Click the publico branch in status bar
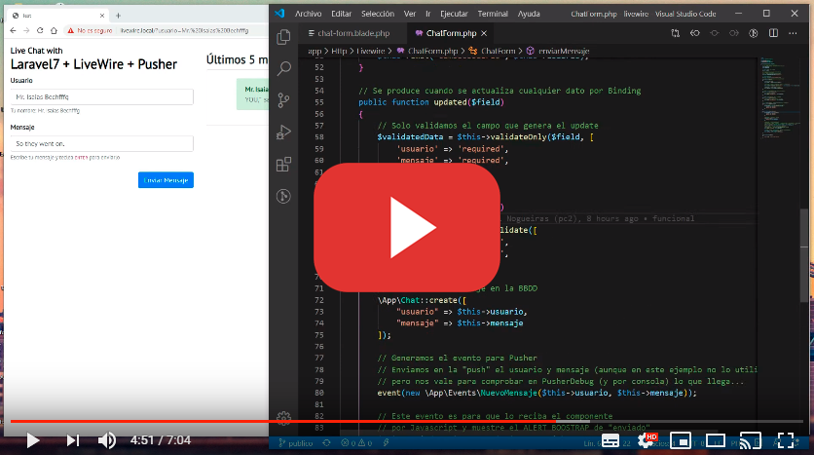Image resolution: width=814 pixels, height=455 pixels. click(295, 443)
